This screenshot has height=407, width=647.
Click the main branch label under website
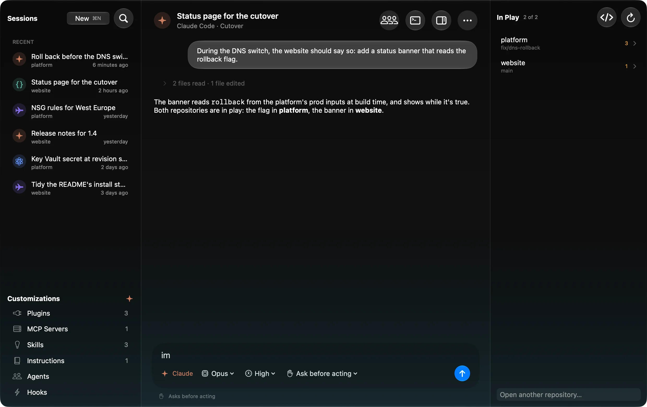click(x=506, y=71)
